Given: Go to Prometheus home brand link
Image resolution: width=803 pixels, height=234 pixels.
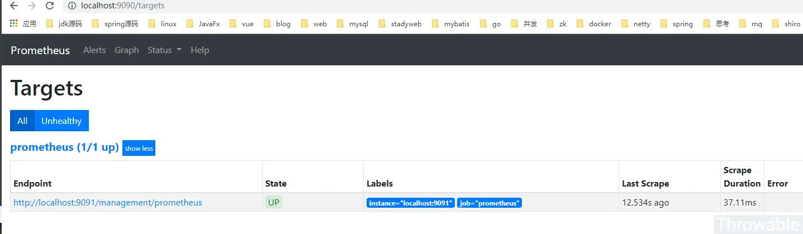Looking at the screenshot, I should point(40,50).
